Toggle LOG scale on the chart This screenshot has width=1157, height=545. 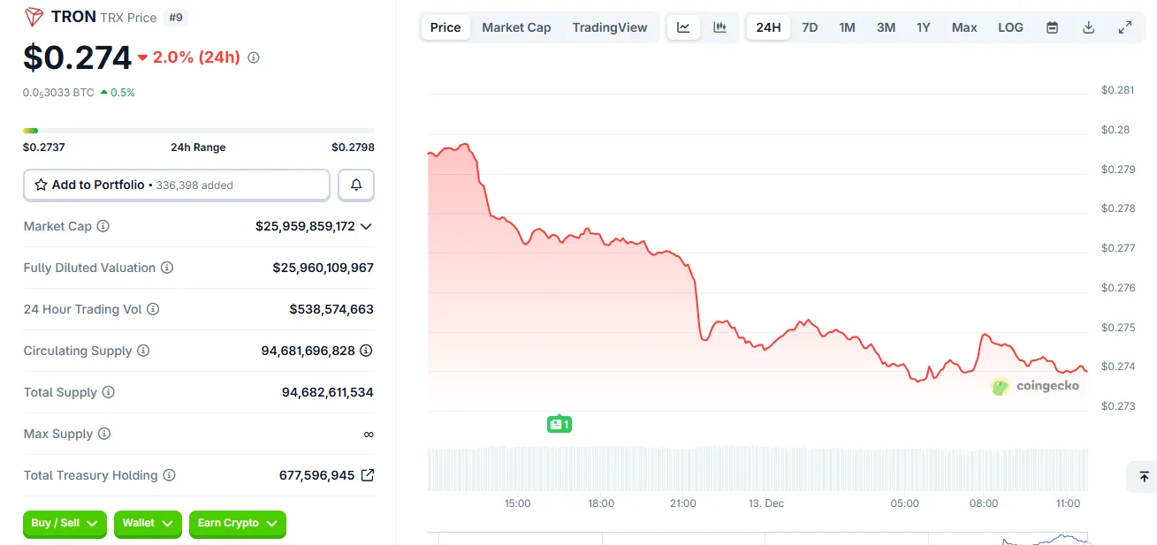pyautogui.click(x=1010, y=27)
